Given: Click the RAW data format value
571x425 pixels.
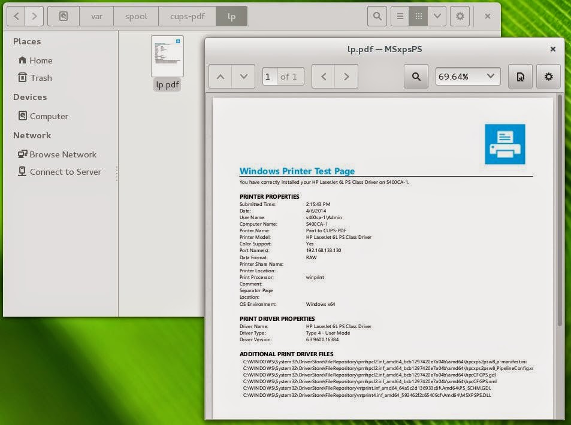Looking at the screenshot, I should pos(312,257).
